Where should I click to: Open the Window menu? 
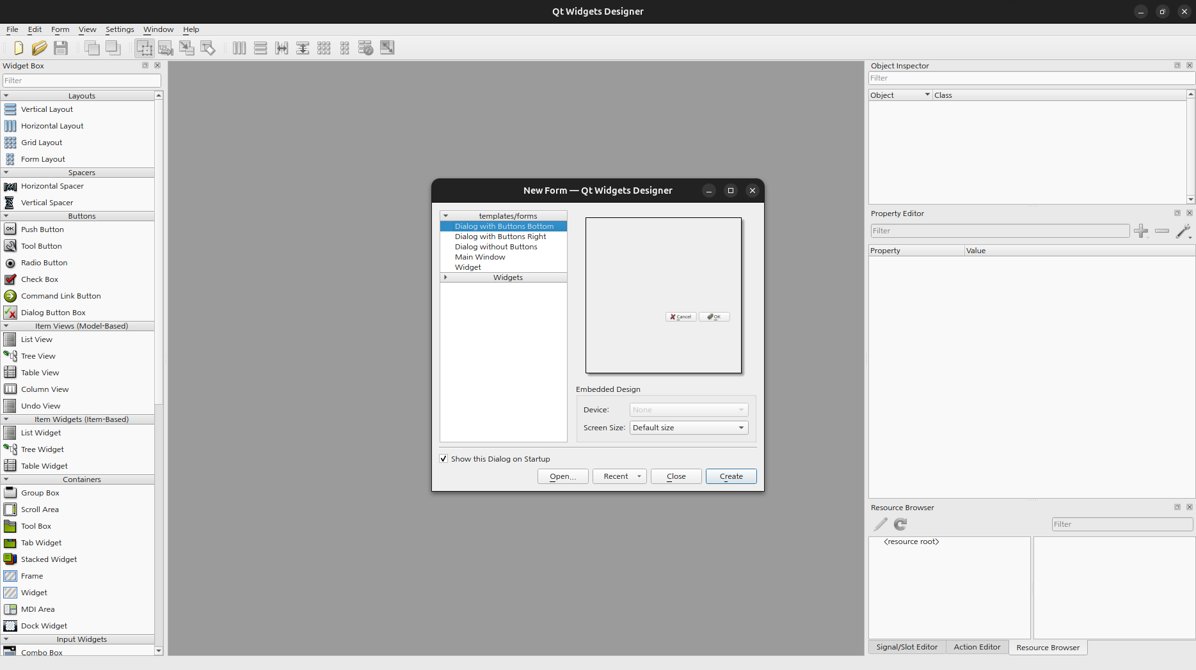coord(158,29)
